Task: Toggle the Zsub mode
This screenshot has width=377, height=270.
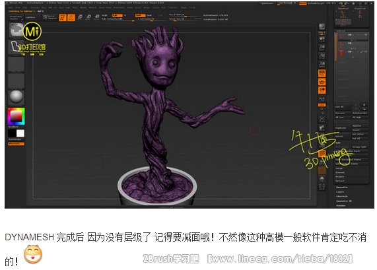Action: [x=149, y=15]
